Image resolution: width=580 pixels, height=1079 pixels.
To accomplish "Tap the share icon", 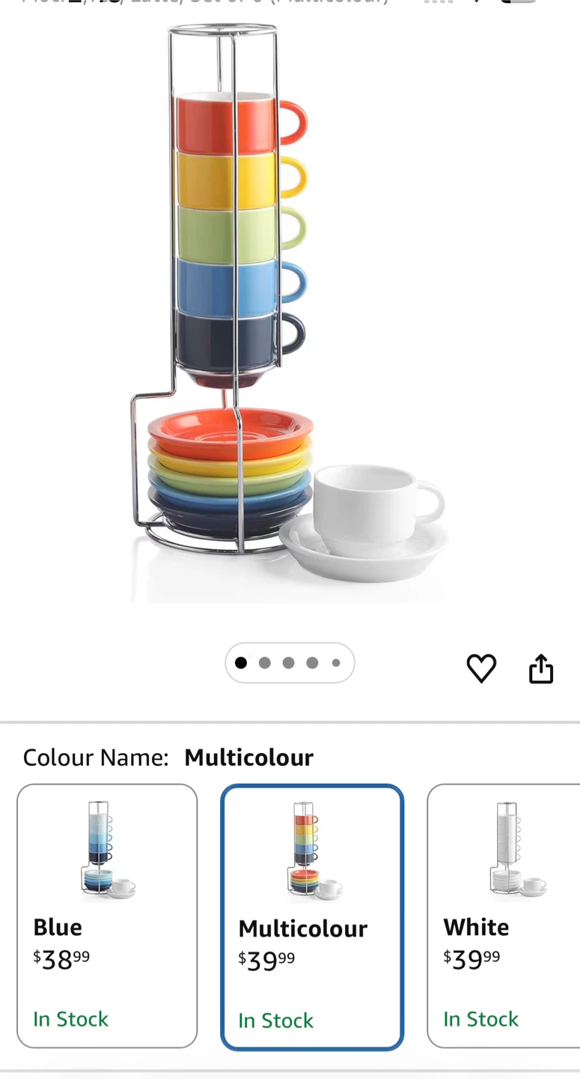I will (x=541, y=668).
